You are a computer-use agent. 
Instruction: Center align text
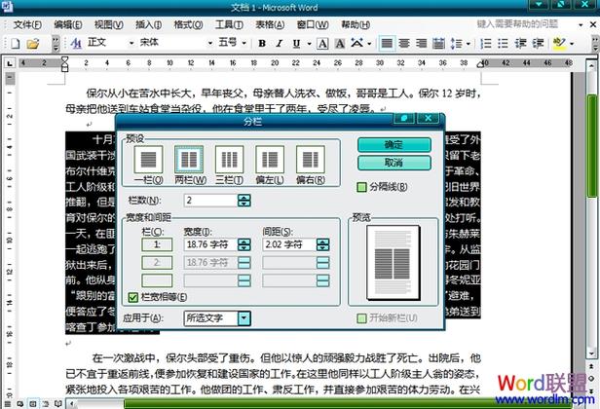click(404, 43)
